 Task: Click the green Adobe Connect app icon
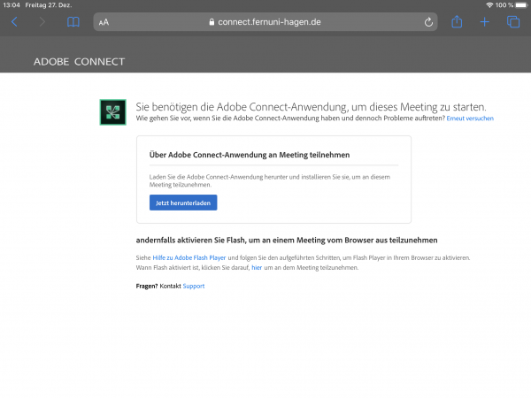click(x=112, y=111)
